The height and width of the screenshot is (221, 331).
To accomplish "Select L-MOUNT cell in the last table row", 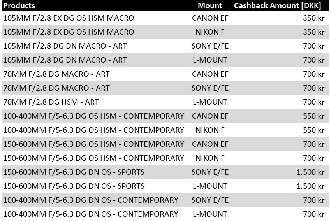I will [210, 214].
